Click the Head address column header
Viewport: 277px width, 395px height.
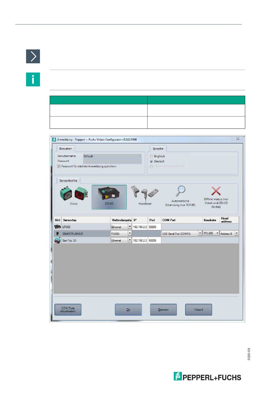(x=229, y=220)
